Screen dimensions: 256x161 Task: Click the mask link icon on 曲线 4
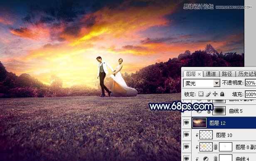(x=216, y=159)
